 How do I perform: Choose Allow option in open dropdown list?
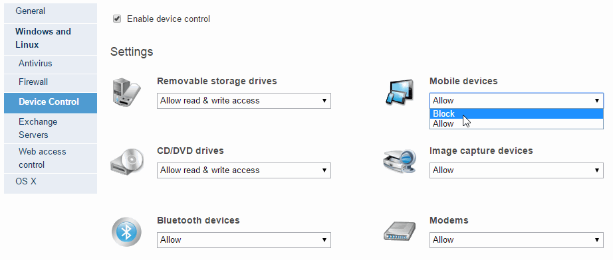[517, 123]
